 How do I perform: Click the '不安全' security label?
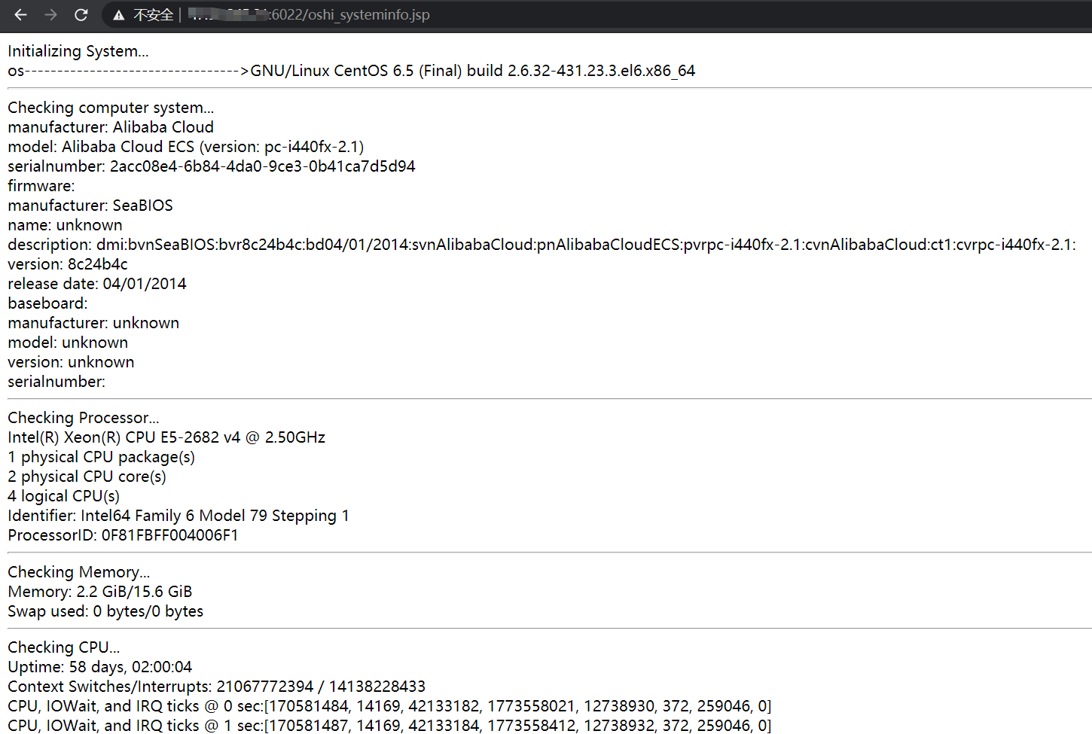click(153, 15)
